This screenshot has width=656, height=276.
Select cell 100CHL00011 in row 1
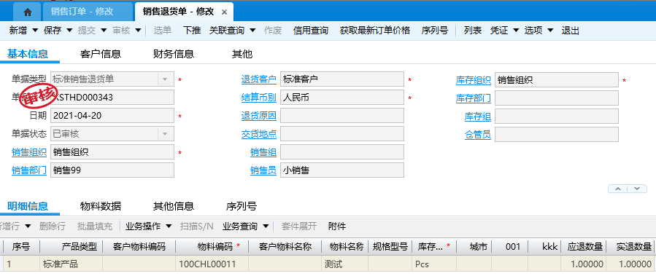tap(212, 264)
